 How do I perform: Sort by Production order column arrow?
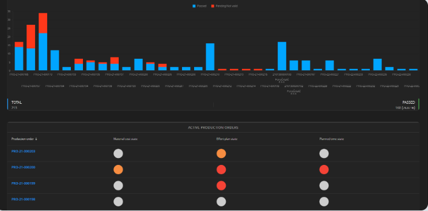tap(36, 139)
